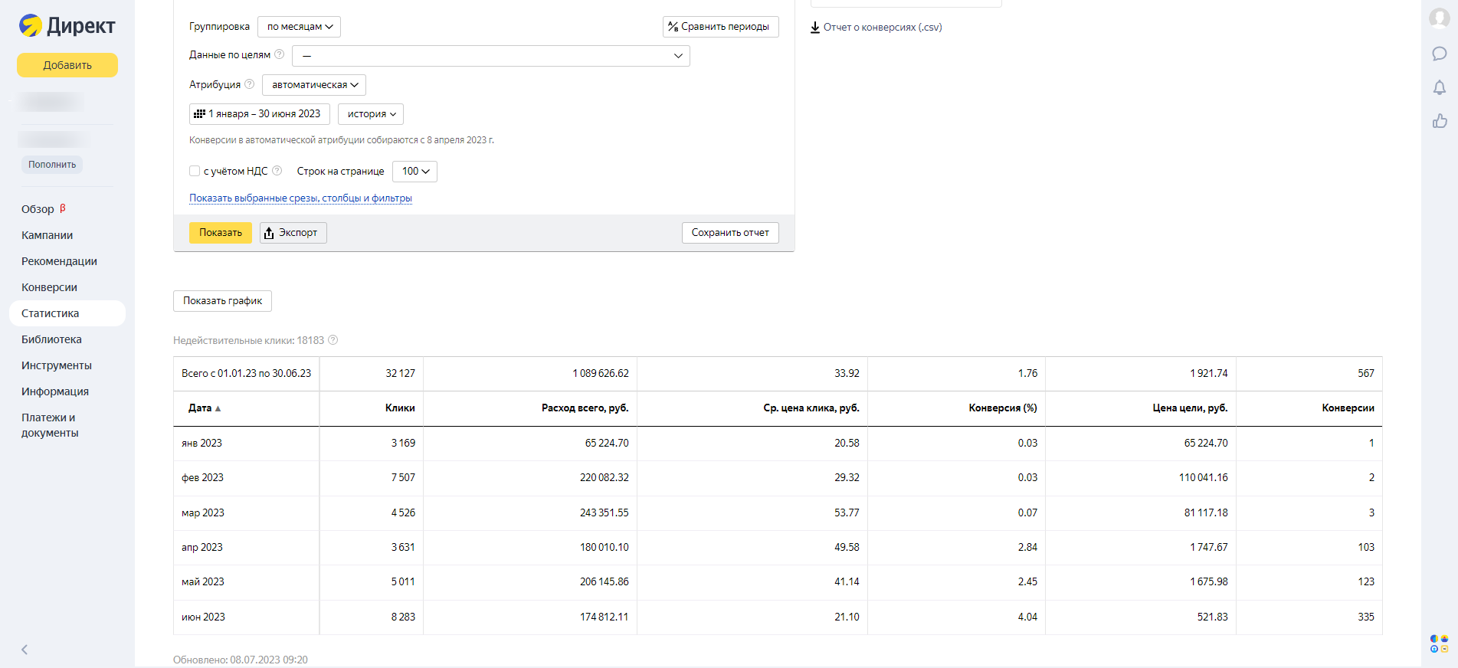
Task: Collapse the sidebar with the arrow icon
Action: [25, 650]
